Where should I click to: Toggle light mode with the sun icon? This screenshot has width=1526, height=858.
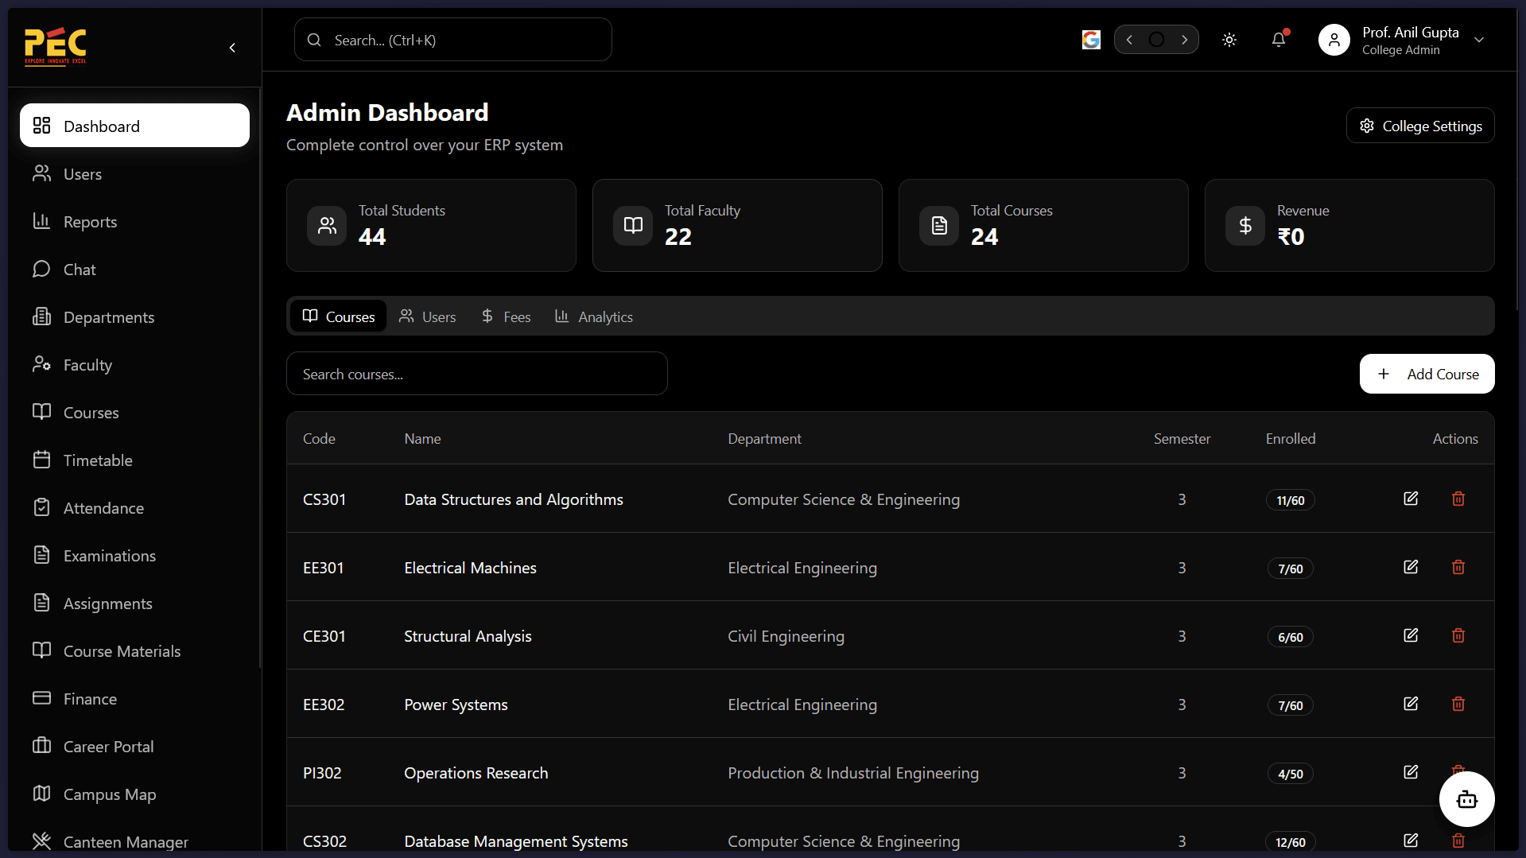[1229, 39]
